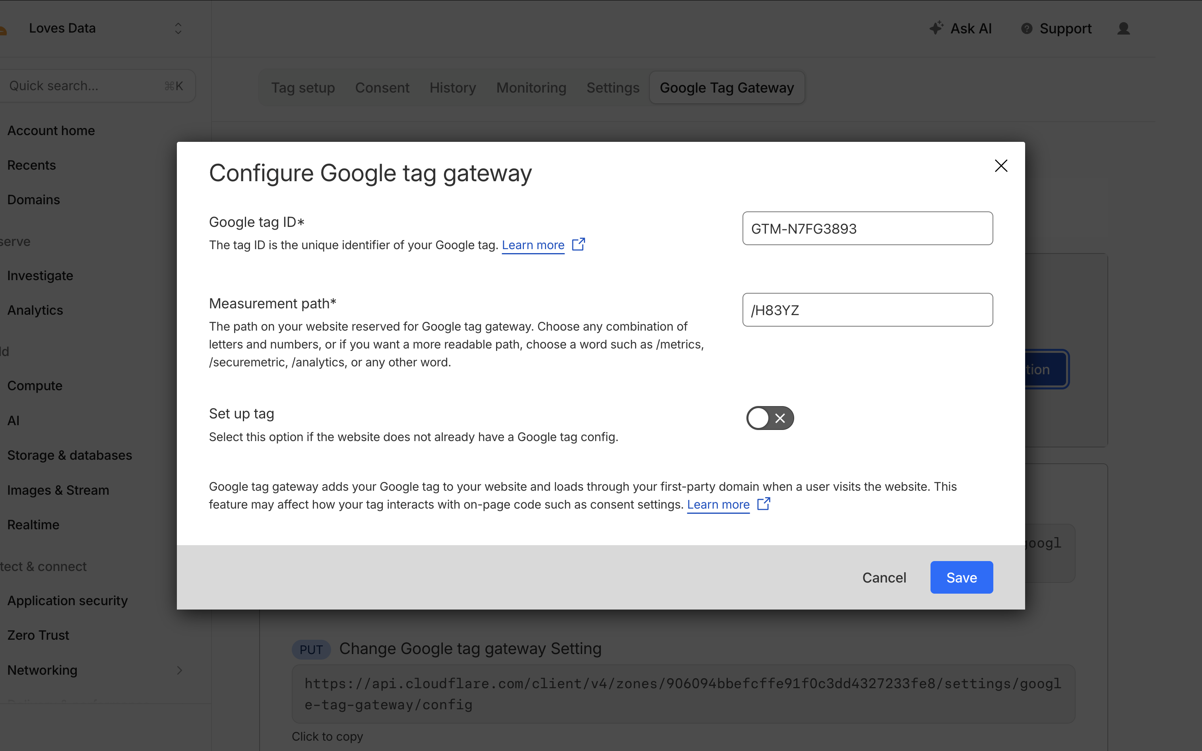Expand the Loves Data account switcher

click(x=178, y=28)
